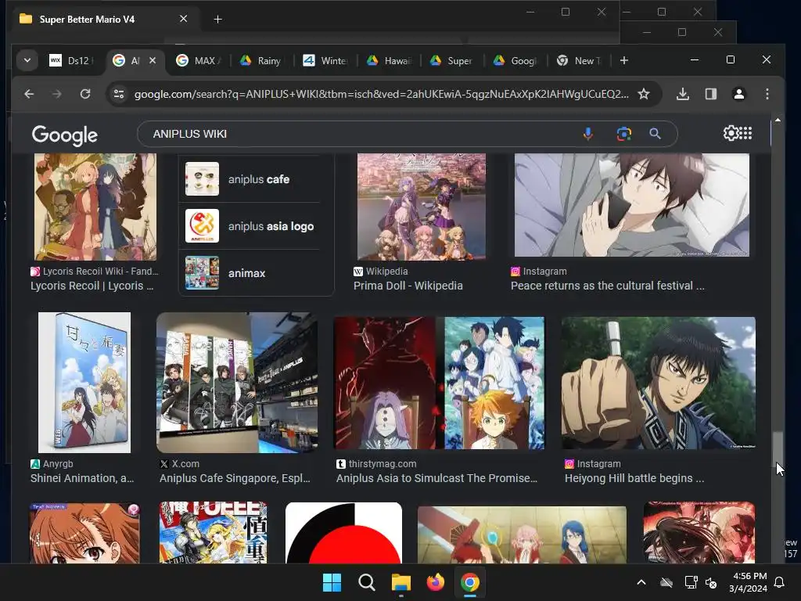
Task: Open Lycoris Recoil Wiki result link
Action: tap(92, 286)
